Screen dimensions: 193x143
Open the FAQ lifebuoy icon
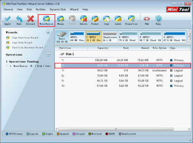tap(147, 19)
